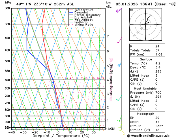Click the surface theta-e value 293
This screenshot has width=178, height=138.
(x=158, y=72)
